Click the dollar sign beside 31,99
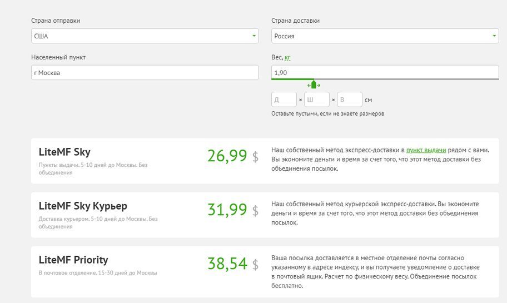 point(255,211)
